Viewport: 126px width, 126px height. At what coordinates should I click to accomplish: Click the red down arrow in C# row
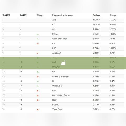click(x=38, y=44)
